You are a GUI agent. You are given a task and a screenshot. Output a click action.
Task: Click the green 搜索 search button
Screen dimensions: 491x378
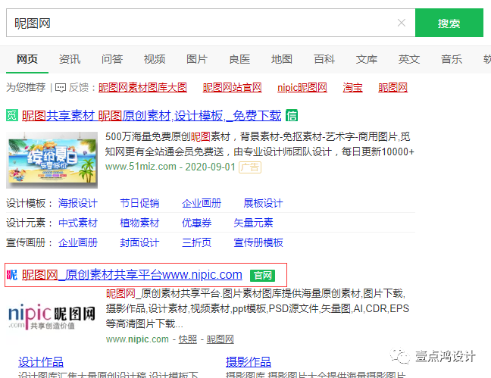[449, 23]
